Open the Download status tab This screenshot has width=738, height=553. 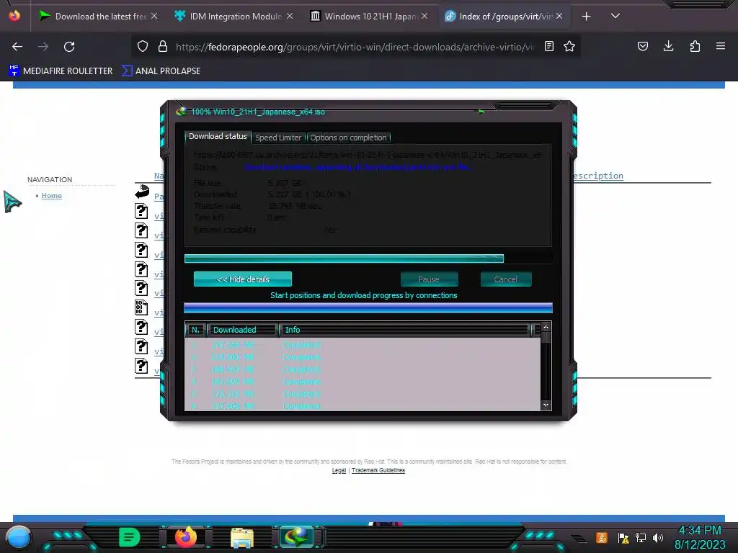point(218,136)
